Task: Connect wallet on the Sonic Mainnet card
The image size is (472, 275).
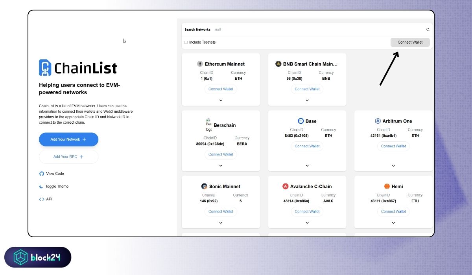Action: point(221,211)
